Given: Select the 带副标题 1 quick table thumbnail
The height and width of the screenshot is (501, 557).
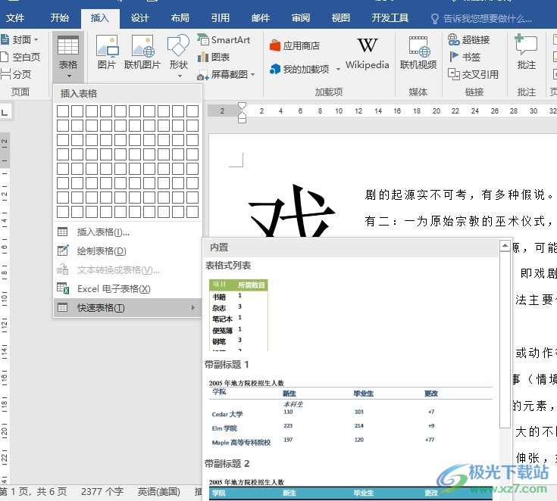Looking at the screenshot, I should [351, 412].
